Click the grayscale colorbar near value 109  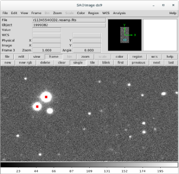[x=89, y=165]
